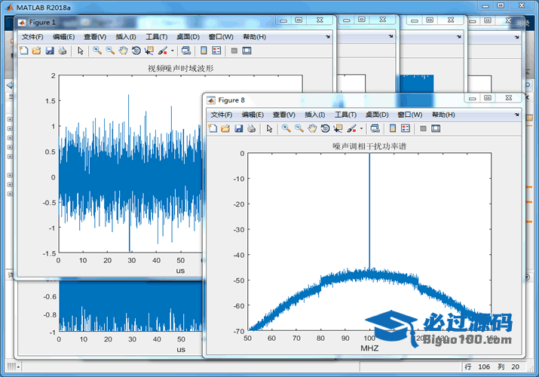Image resolution: width=539 pixels, height=377 pixels.
Task: Open file folder icon in Figure 8 toolbar
Action: 225,129
